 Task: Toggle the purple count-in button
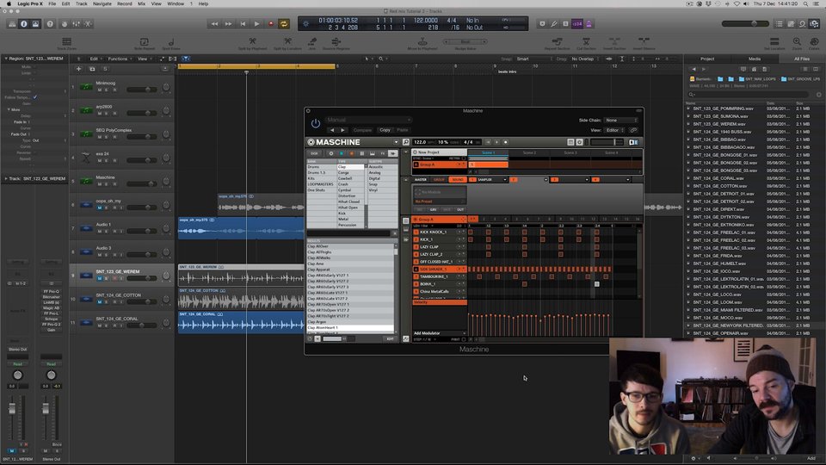[577, 24]
